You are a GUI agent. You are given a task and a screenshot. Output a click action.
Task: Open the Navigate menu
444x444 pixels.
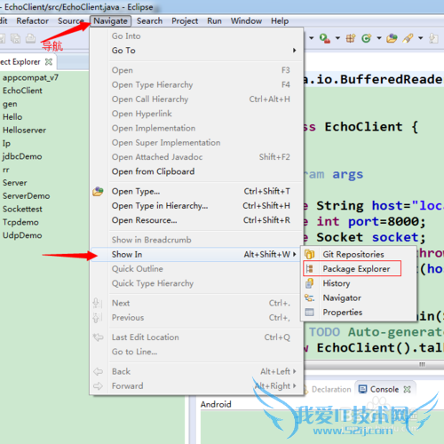110,21
